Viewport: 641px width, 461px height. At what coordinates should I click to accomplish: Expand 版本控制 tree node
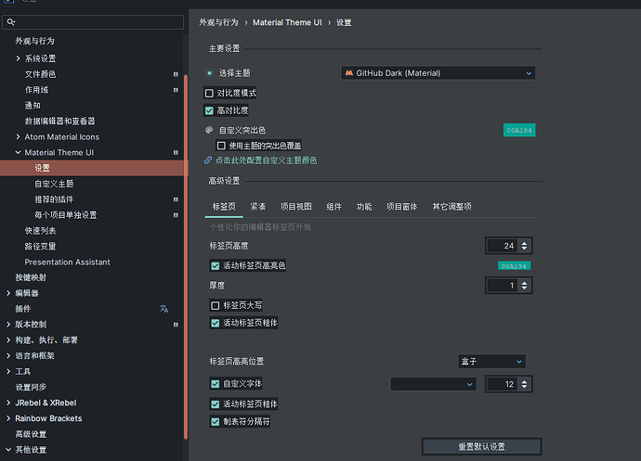(8, 325)
